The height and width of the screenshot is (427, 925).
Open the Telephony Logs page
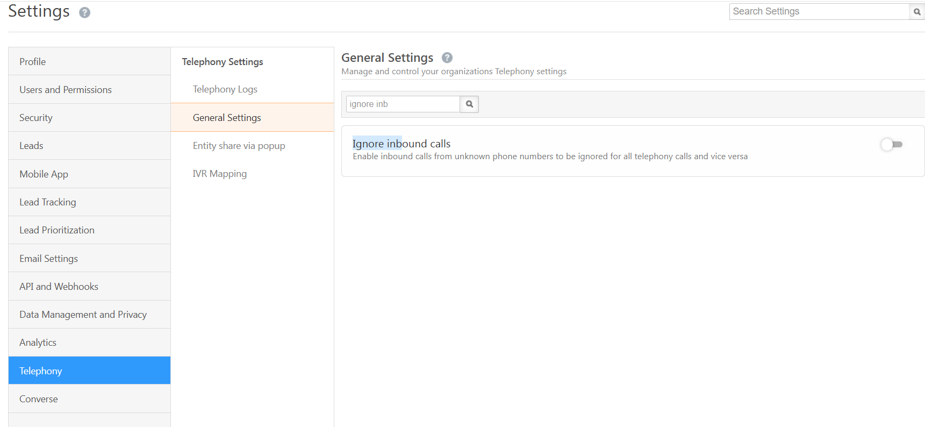tap(225, 89)
